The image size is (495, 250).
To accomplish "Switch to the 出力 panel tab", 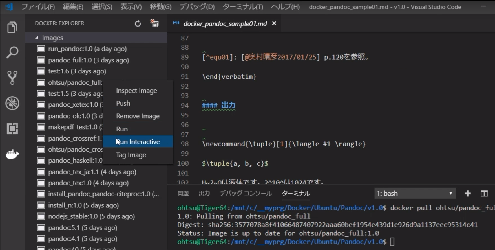I will pyautogui.click(x=204, y=193).
